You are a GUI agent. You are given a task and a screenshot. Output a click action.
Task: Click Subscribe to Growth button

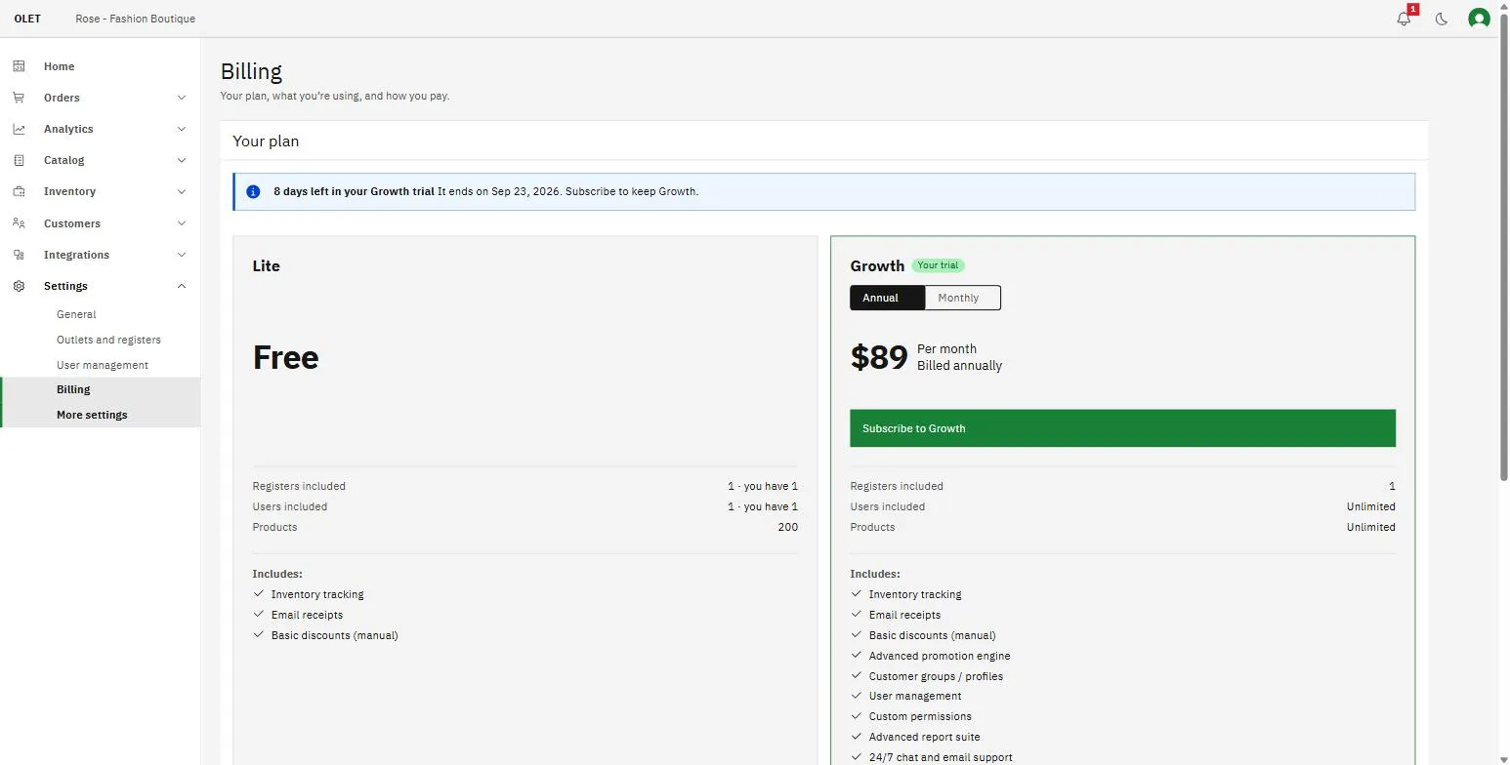click(1122, 428)
